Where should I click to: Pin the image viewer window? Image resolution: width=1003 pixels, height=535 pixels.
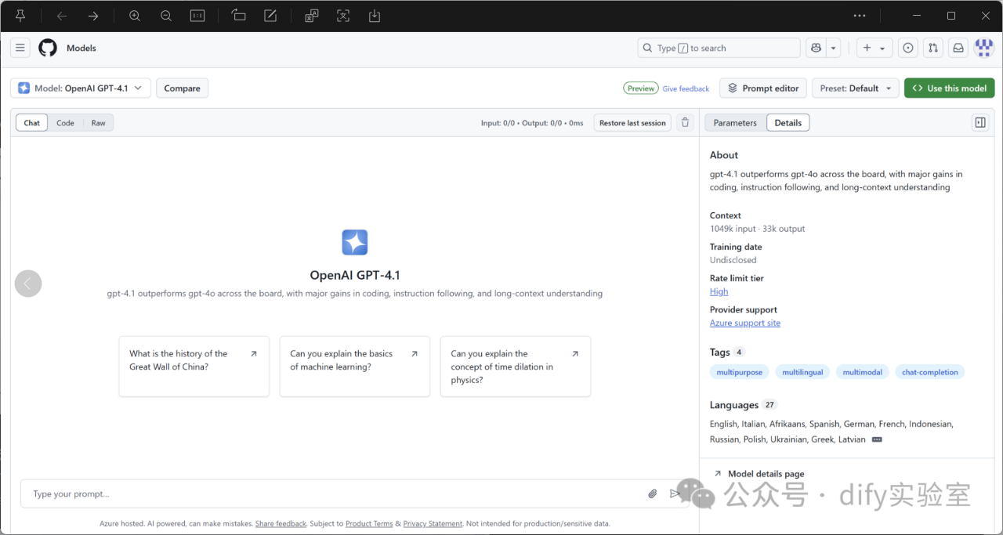click(21, 16)
